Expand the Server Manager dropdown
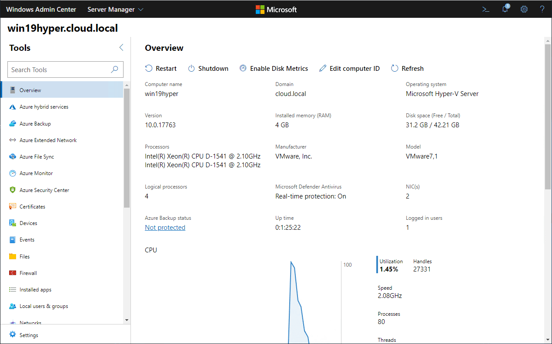Image resolution: width=552 pixels, height=344 pixels. (x=115, y=9)
